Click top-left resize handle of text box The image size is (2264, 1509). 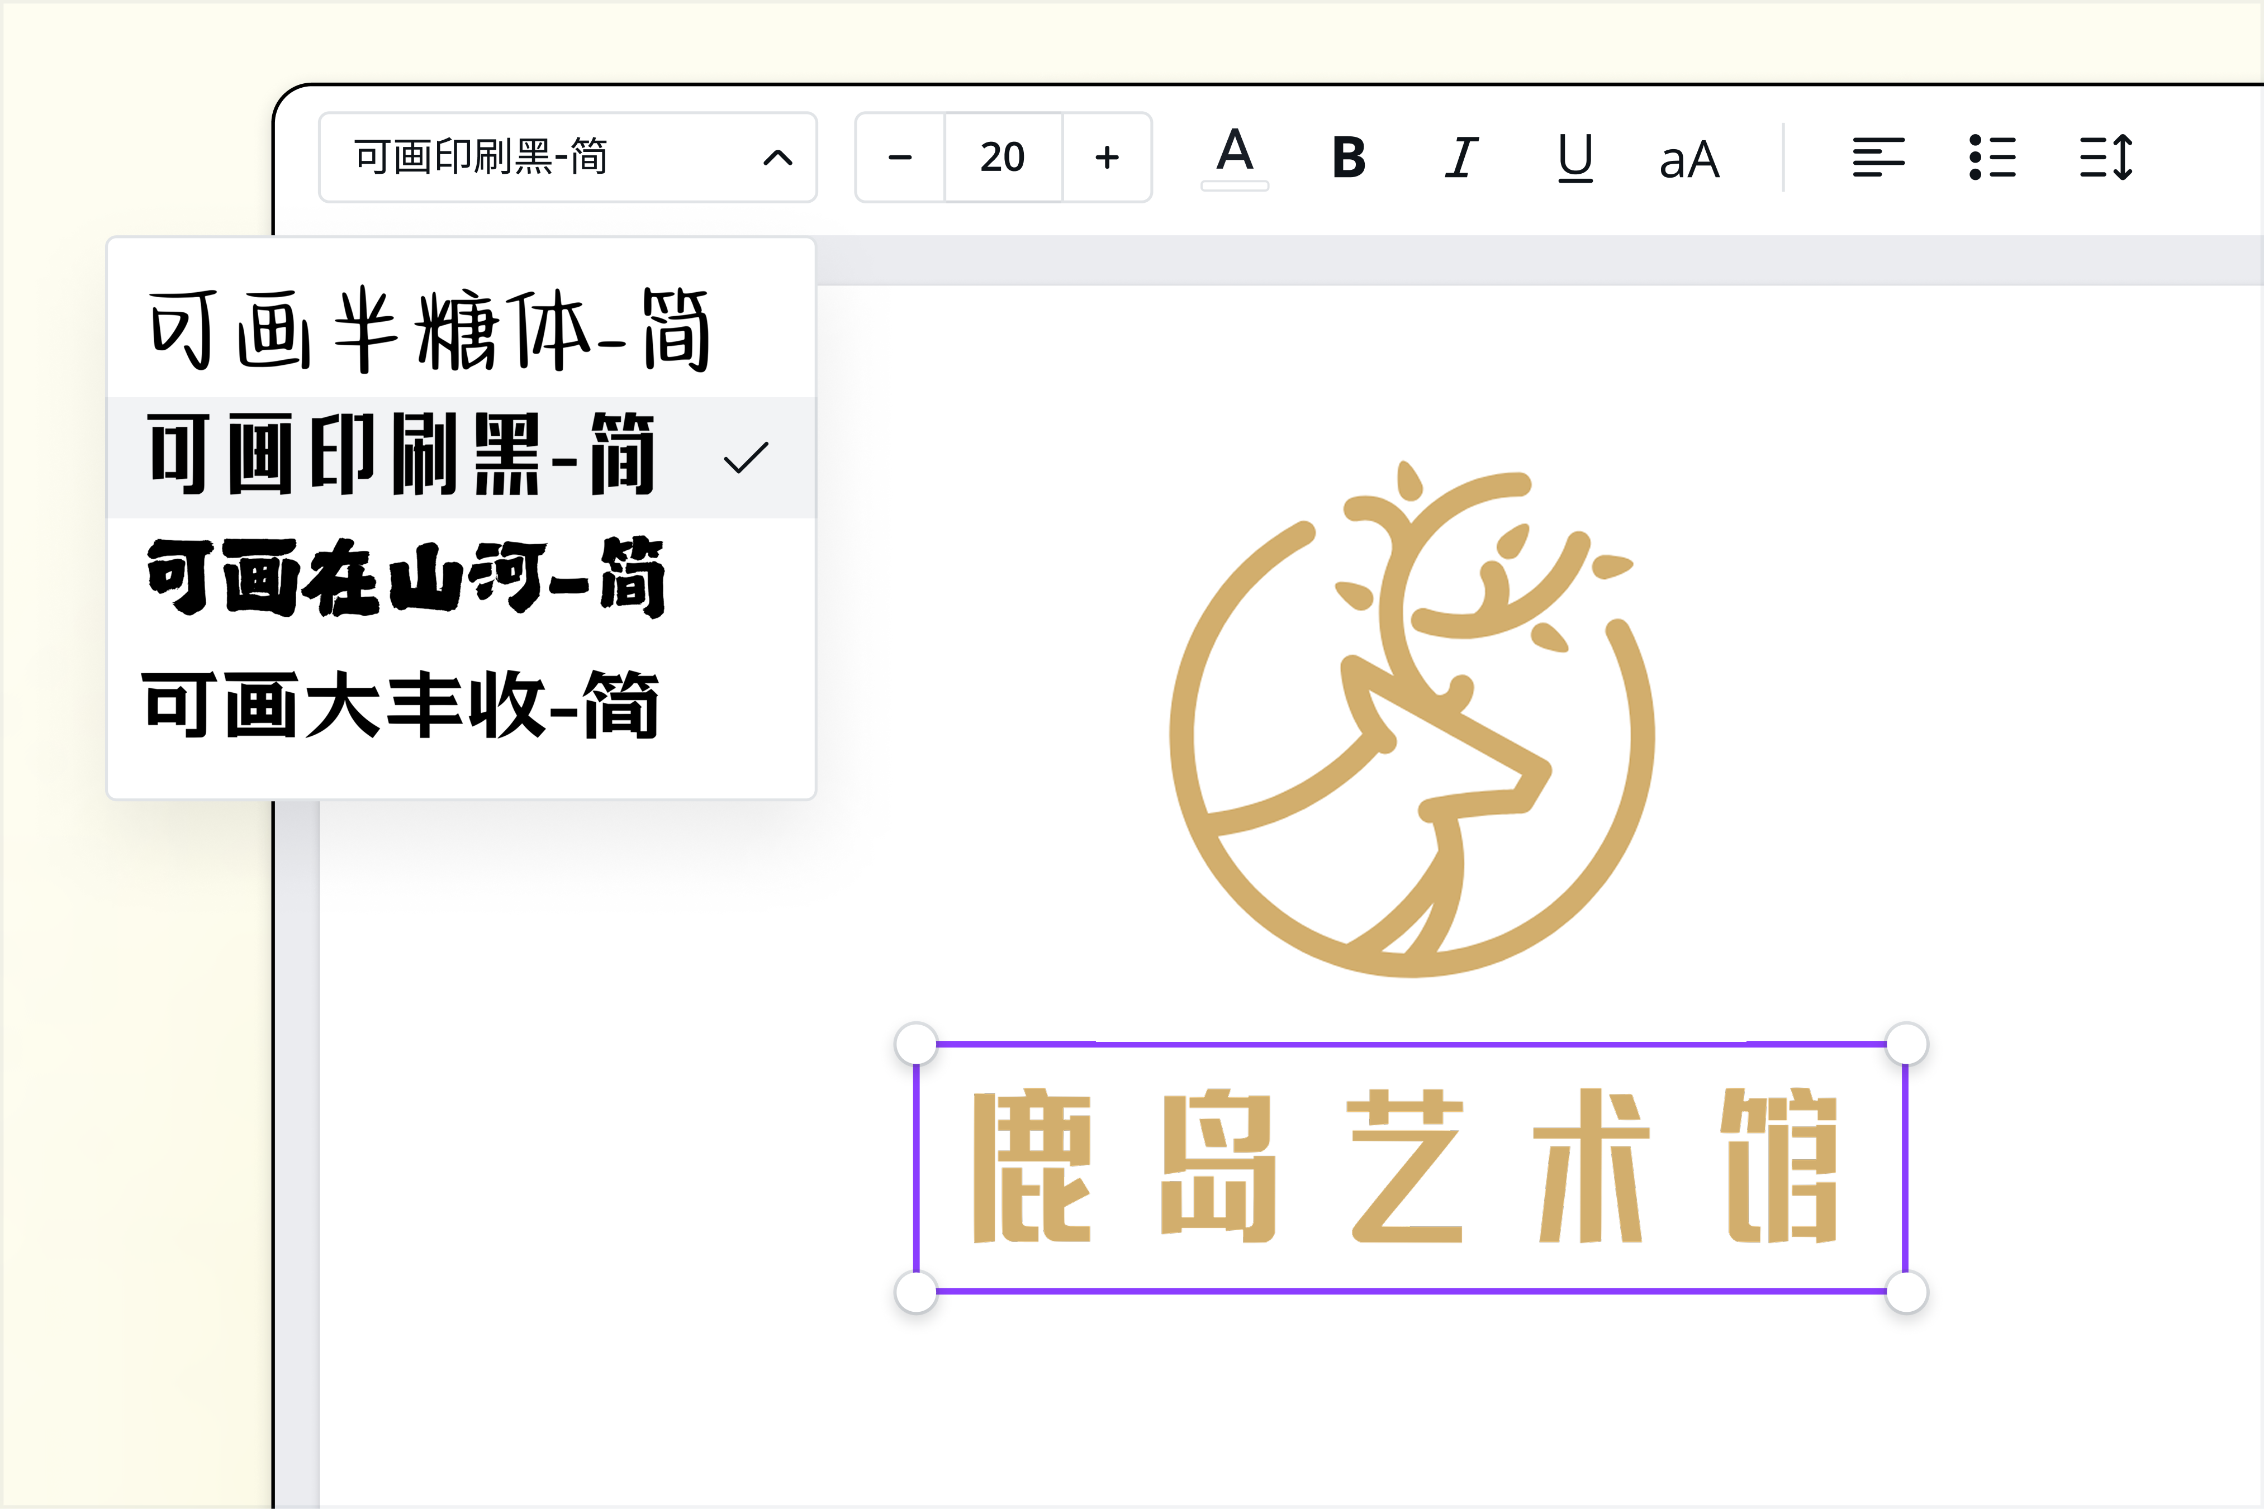point(915,1043)
